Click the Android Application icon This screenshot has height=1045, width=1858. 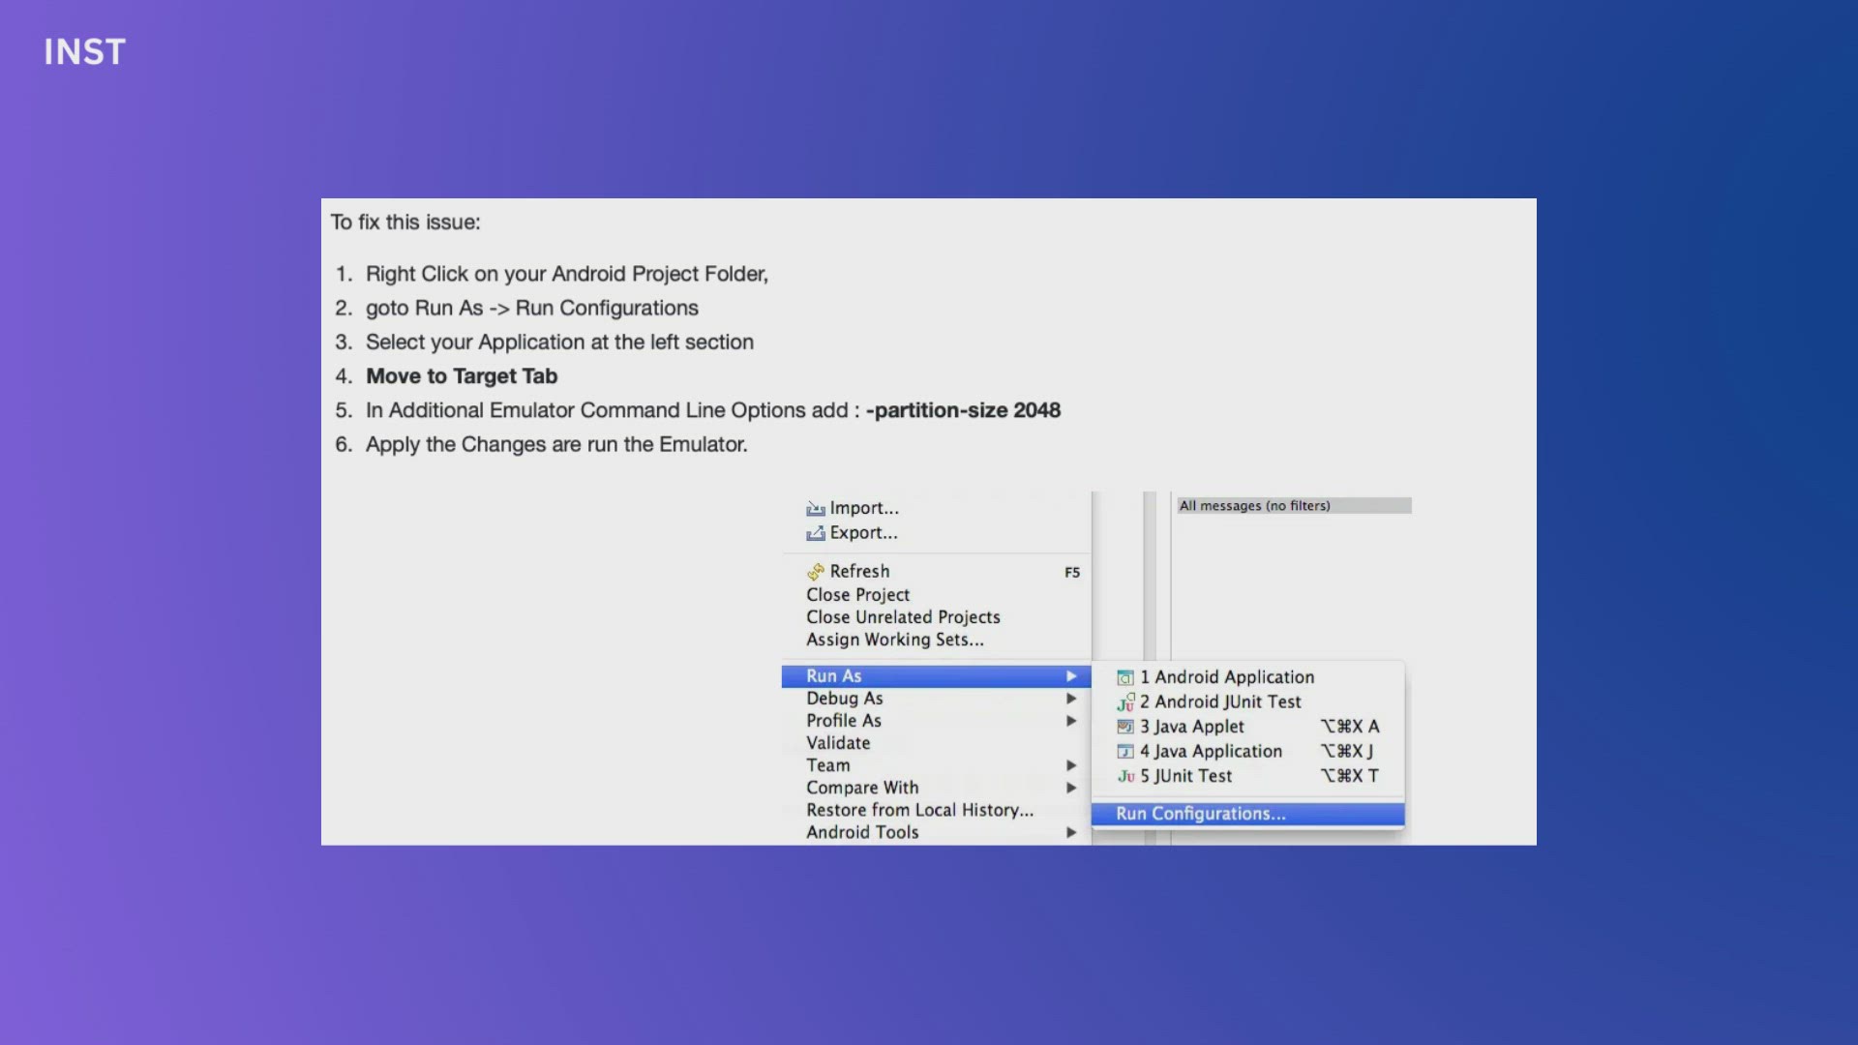tap(1124, 678)
